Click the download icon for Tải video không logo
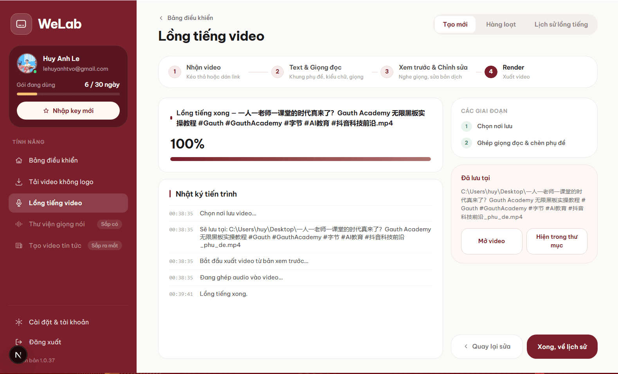 click(x=19, y=182)
